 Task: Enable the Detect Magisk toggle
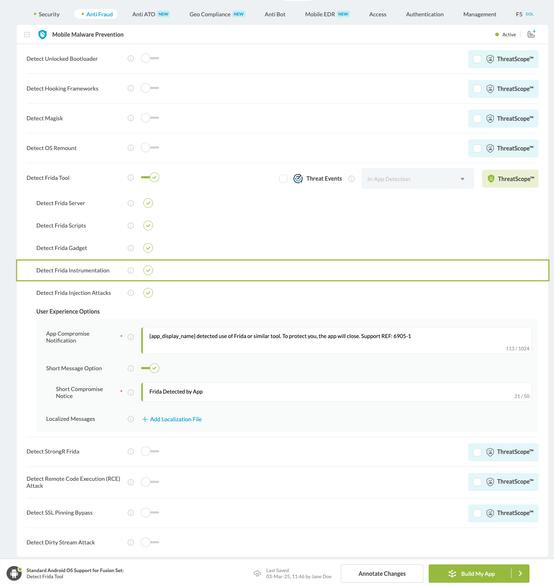[149, 118]
